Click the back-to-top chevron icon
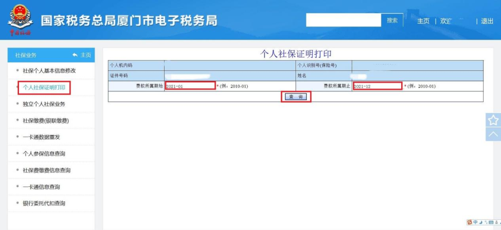501x230 pixels. [493, 134]
